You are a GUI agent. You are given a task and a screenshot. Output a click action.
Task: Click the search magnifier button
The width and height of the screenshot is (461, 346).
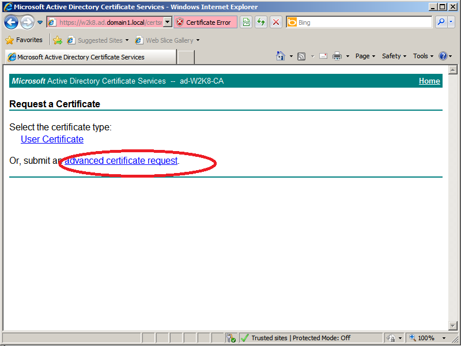[441, 22]
